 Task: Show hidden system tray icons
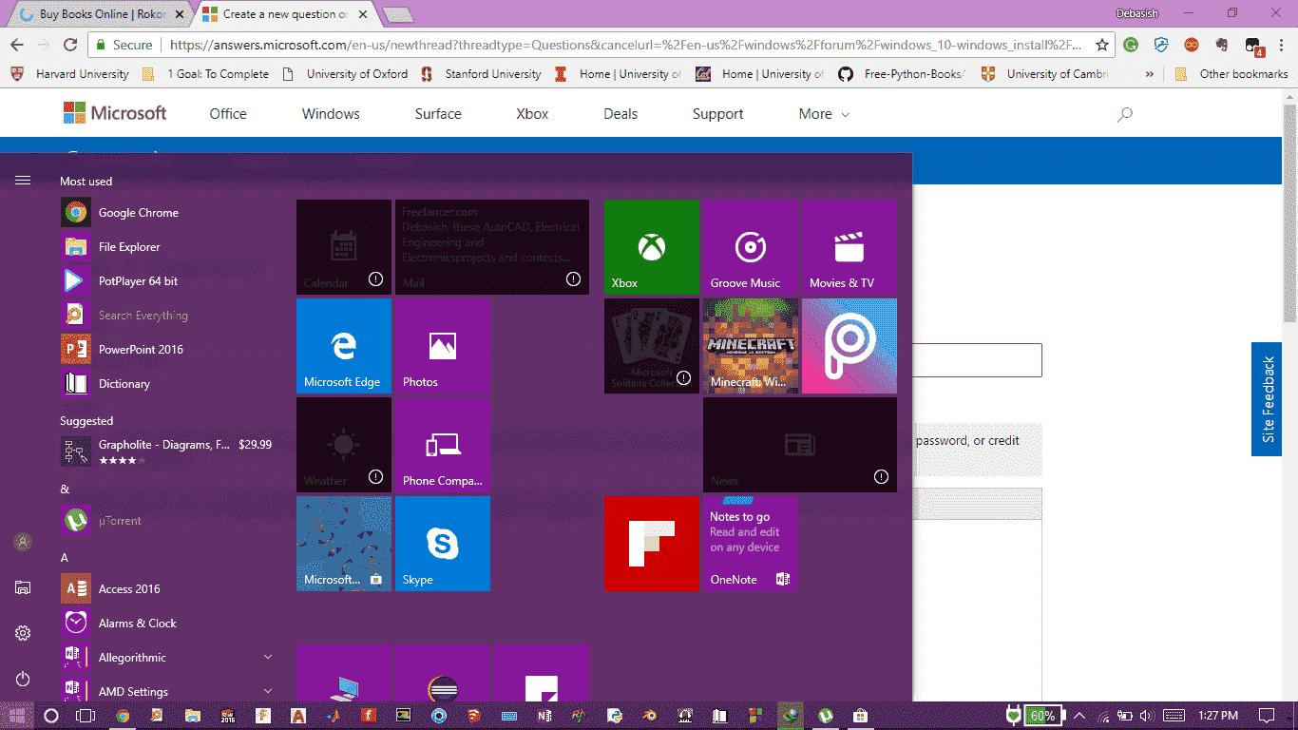1079,716
